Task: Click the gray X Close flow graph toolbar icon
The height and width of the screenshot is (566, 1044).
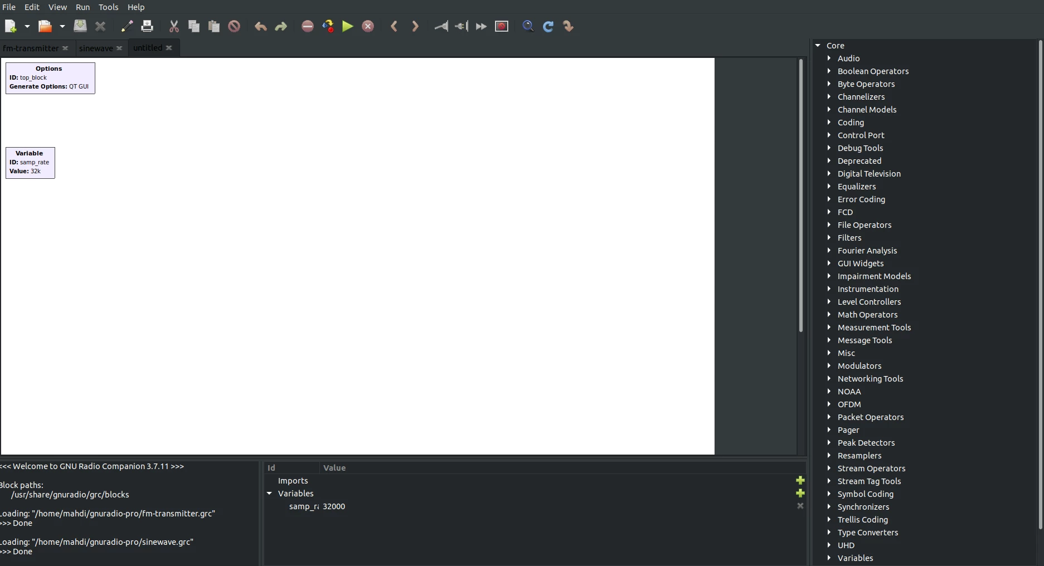Action: [100, 26]
